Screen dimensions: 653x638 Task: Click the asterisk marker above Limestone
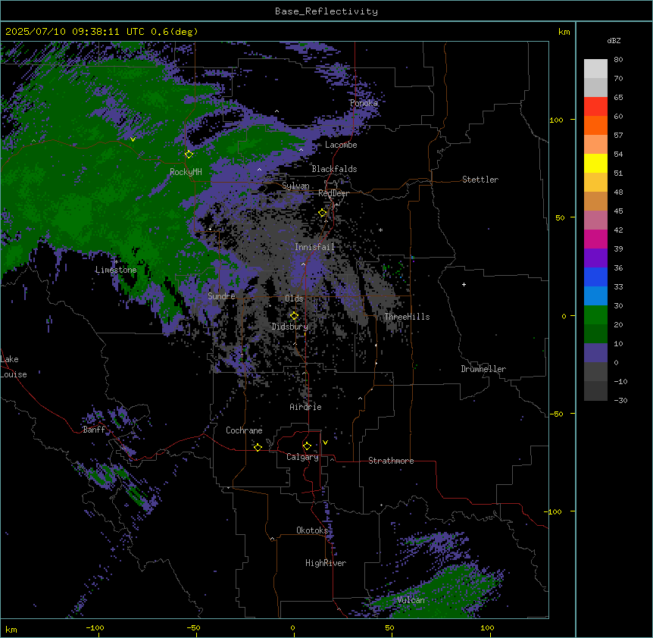pos(117,262)
